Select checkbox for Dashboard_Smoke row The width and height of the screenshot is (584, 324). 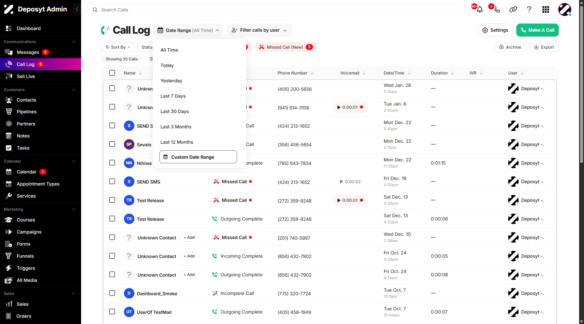(x=112, y=293)
